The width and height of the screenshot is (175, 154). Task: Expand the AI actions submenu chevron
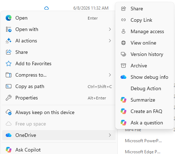(110, 41)
